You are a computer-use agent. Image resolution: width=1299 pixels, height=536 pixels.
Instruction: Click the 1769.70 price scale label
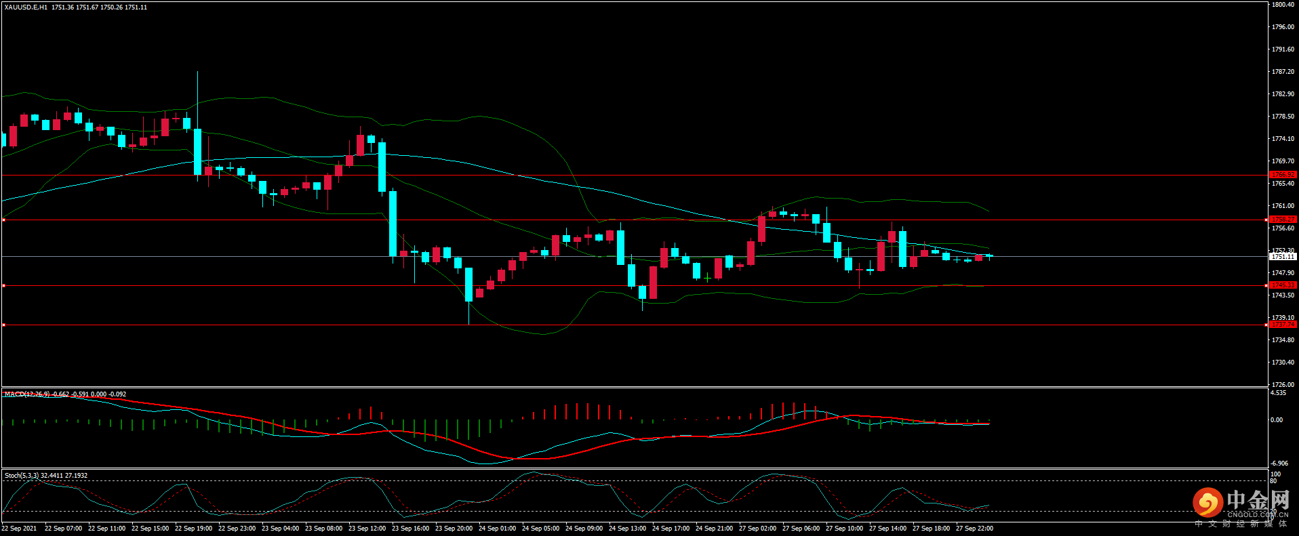1283,161
